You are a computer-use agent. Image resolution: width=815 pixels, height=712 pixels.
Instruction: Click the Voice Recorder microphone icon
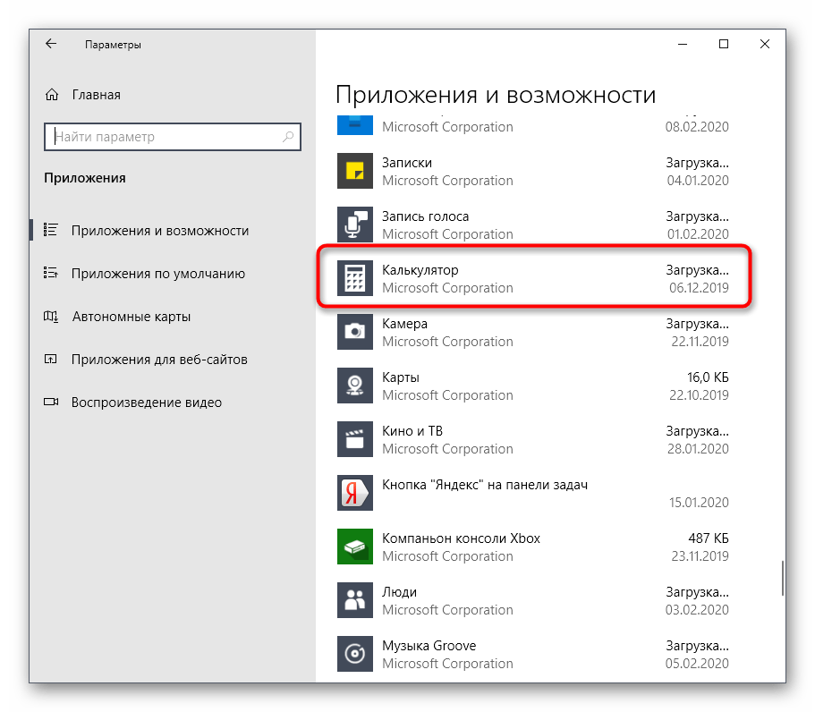pos(354,225)
